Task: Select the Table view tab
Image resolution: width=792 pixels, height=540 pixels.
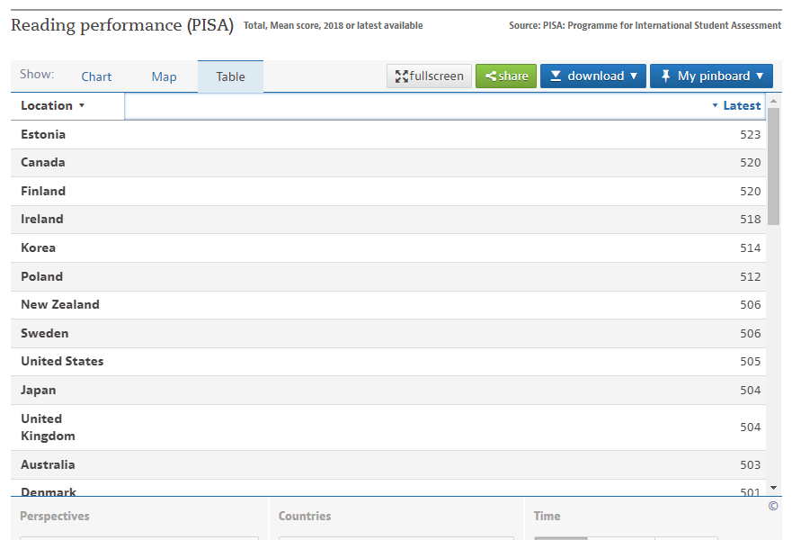Action: [230, 76]
